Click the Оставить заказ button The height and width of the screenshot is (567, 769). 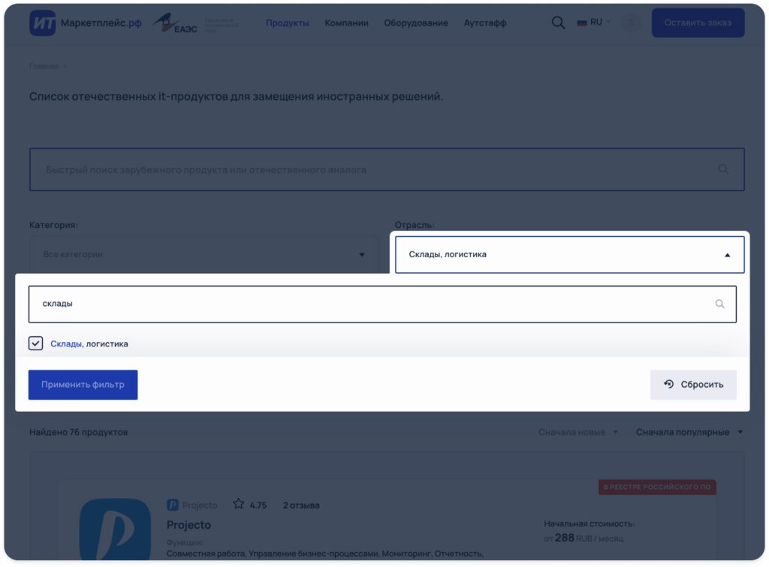pyautogui.click(x=698, y=22)
